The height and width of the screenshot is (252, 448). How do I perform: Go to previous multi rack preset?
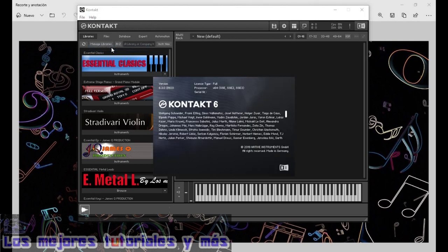coord(285,36)
